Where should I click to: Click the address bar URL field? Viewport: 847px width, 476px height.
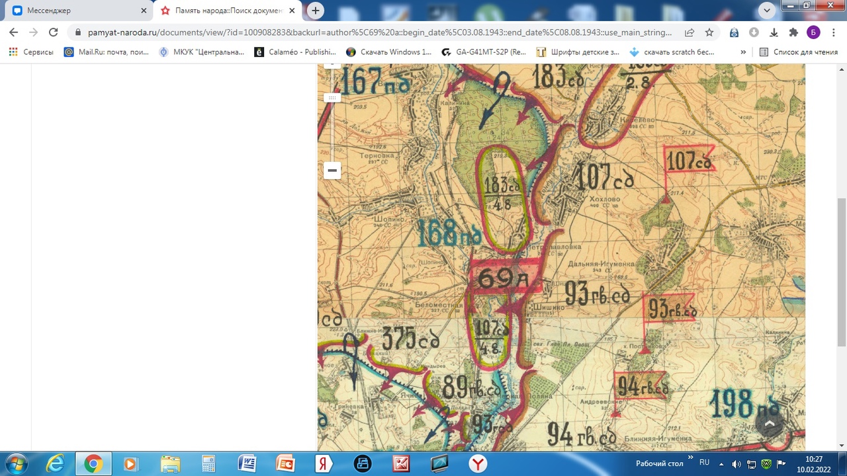coord(377,32)
